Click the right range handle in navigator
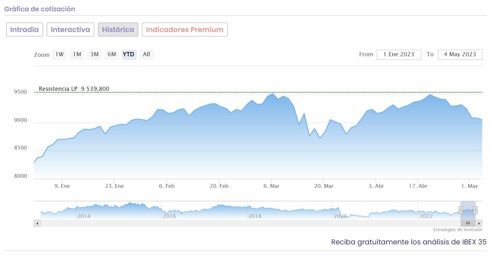The width and height of the screenshot is (491, 256). [475, 210]
